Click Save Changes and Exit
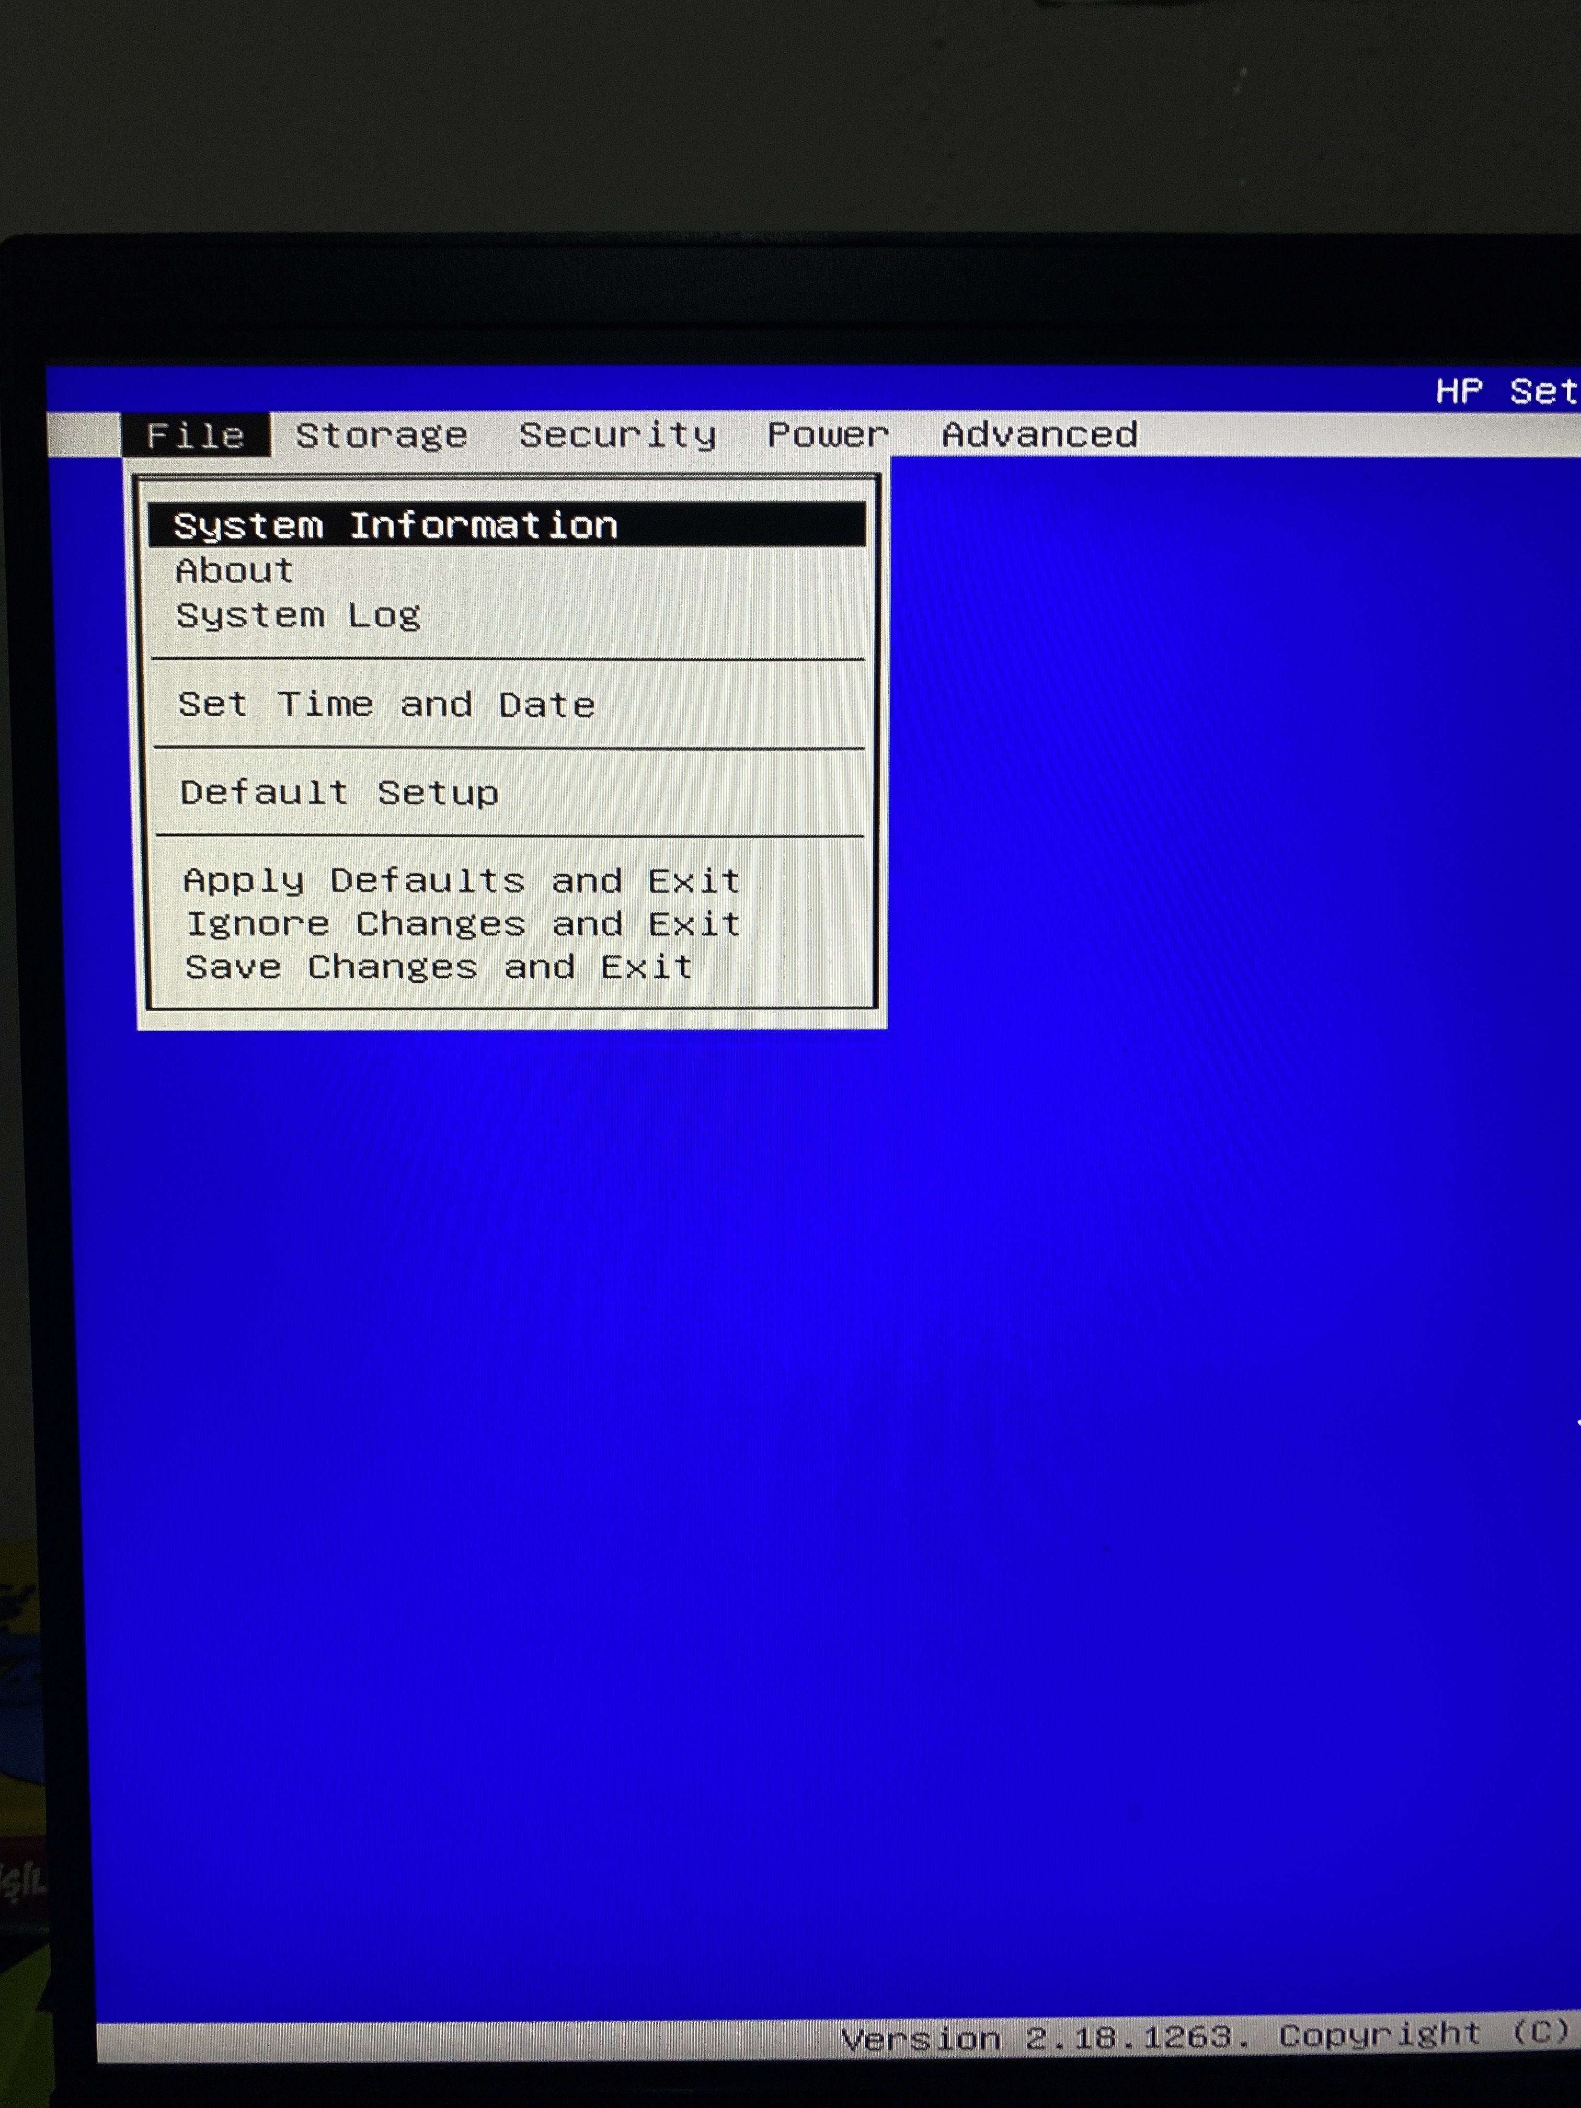 438,967
